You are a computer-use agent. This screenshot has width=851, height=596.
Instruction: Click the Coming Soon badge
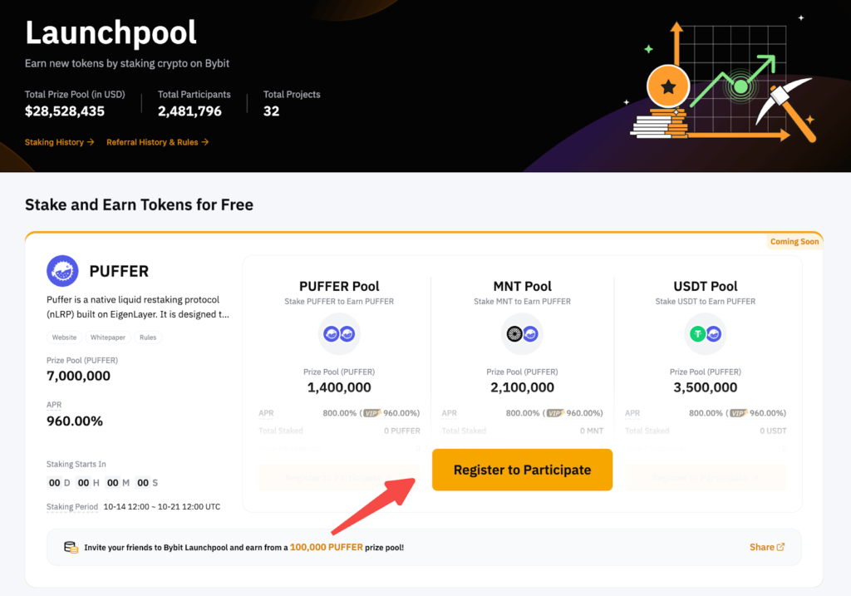(794, 241)
